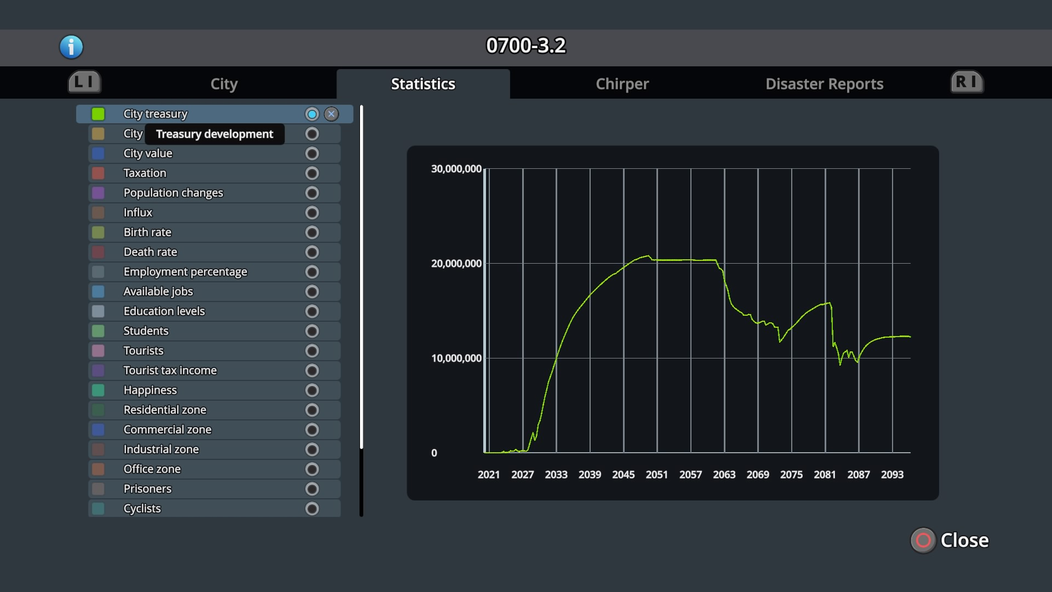The image size is (1052, 592).
Task: Remove City treasury graph with X icon
Action: click(x=331, y=114)
